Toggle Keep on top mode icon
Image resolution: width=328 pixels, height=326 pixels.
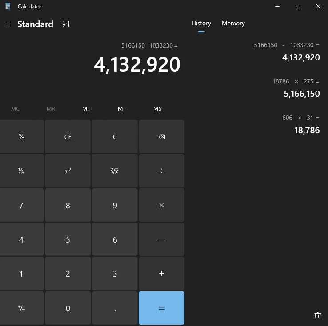point(66,24)
